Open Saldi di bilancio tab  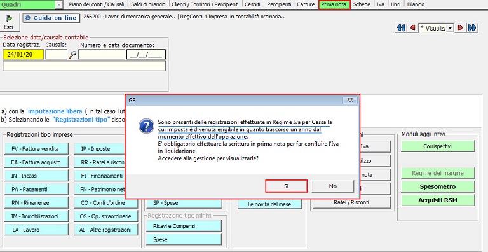(x=149, y=4)
